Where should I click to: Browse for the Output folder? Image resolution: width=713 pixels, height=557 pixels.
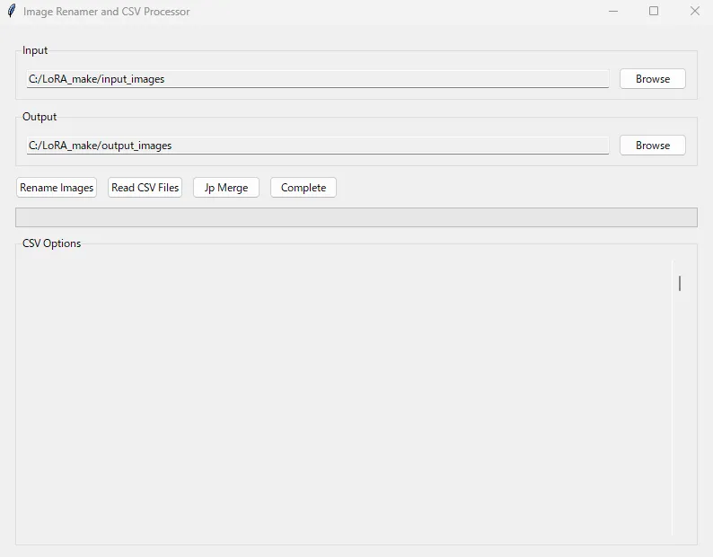652,146
